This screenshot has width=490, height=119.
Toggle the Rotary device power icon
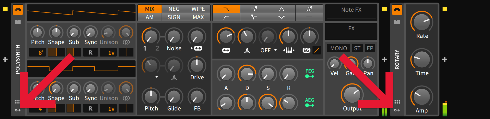tap(397, 10)
